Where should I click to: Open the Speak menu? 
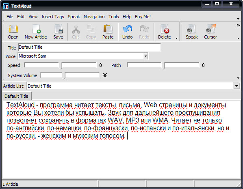point(74,17)
